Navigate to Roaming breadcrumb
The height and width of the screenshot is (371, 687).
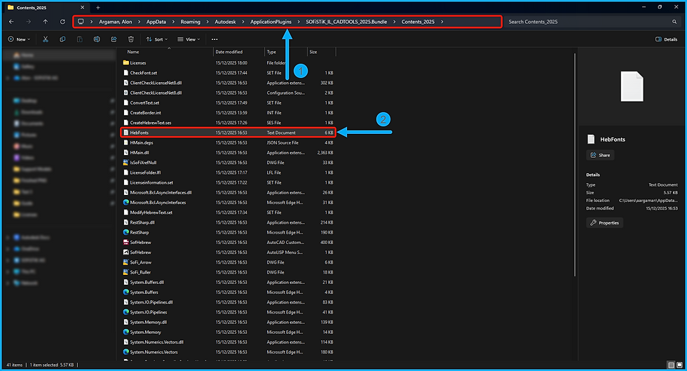tap(190, 22)
